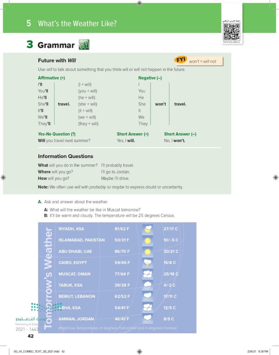Click the QR code in the top corner
The width and height of the screenshot is (279, 355).
[x=231, y=32]
